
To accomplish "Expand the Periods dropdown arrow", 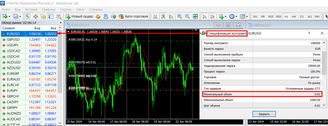I will pos(236,16).
